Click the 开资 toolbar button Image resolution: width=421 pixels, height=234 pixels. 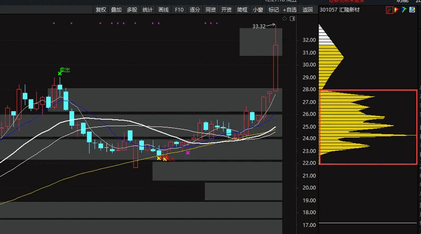point(226,10)
